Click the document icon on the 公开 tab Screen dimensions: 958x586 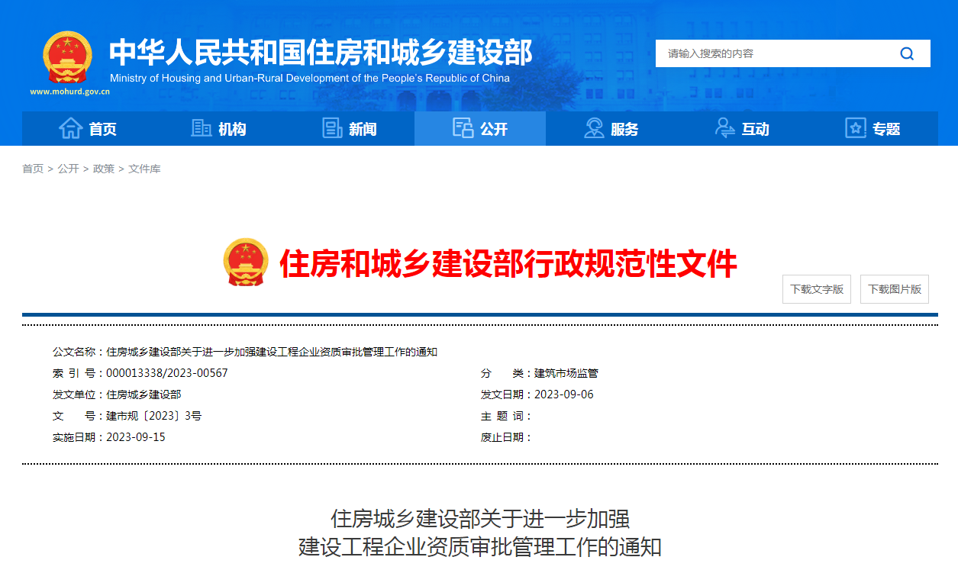tap(463, 129)
